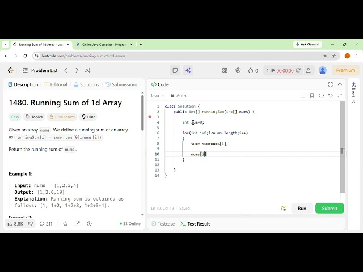Open the Leet side panel sparkle icon
363x272 pixels.
[353, 84]
